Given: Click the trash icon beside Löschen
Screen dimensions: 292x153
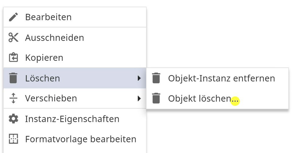Looking at the screenshot, I should [13, 78].
